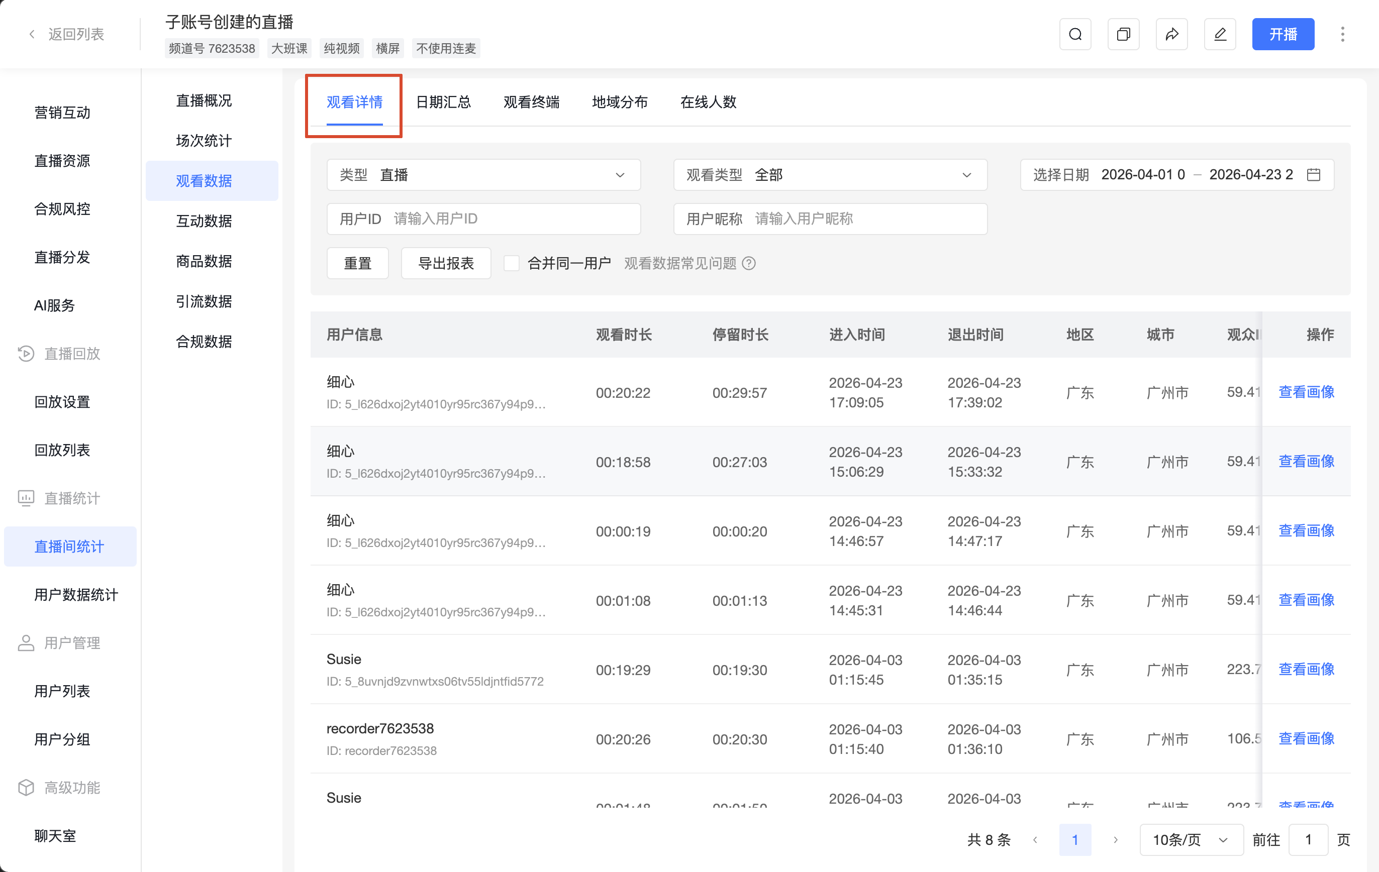Click the 直播统计 section icon
Image resolution: width=1379 pixels, height=872 pixels.
(x=26, y=498)
